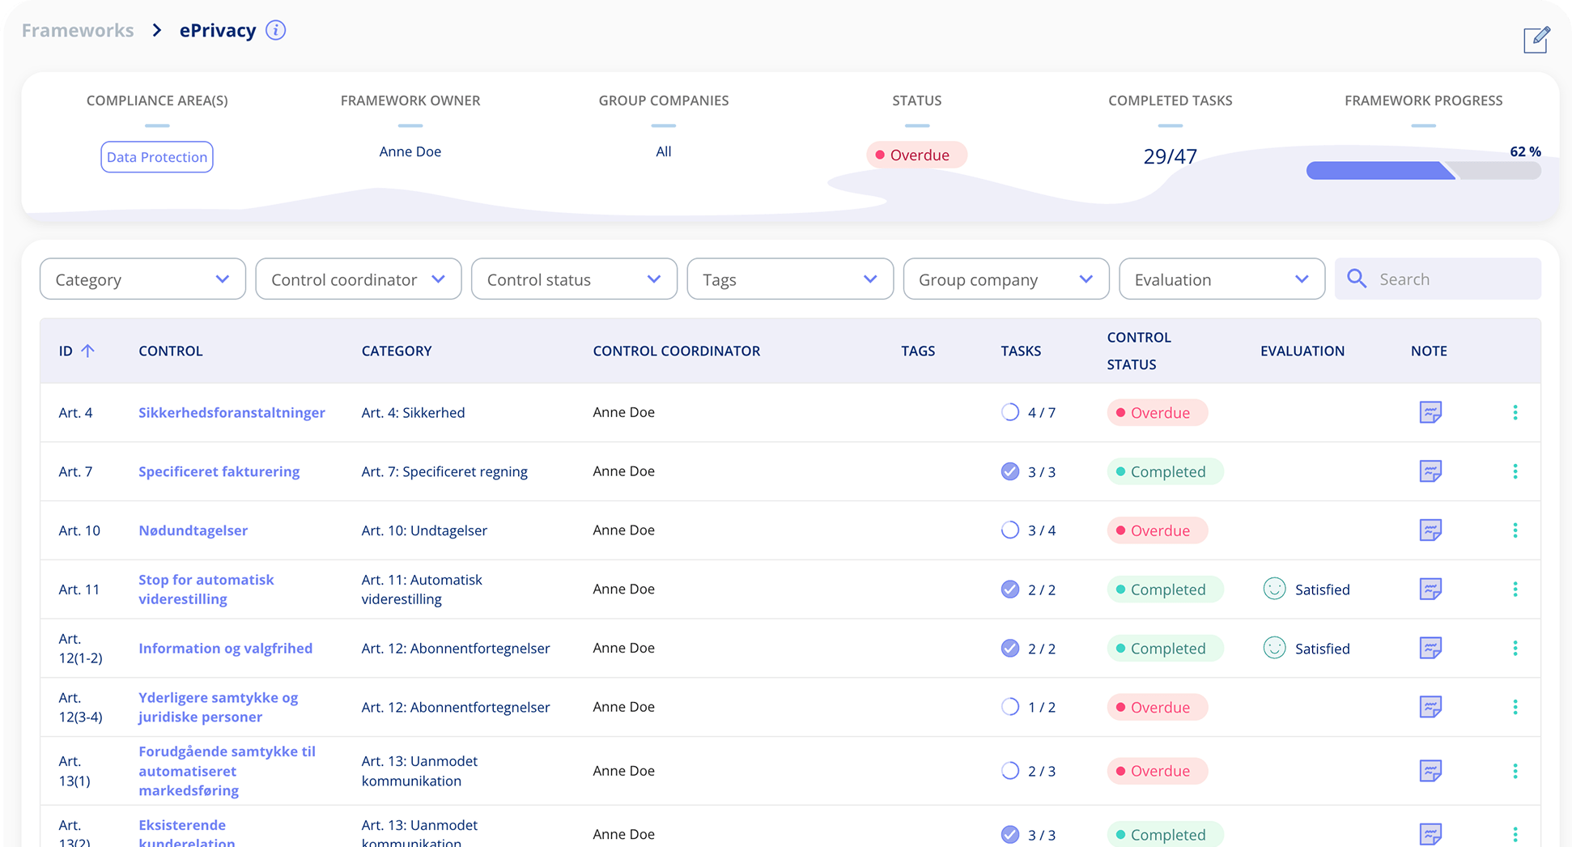Click '29/47' completed tasks value
This screenshot has height=847, width=1572.
pos(1170,156)
